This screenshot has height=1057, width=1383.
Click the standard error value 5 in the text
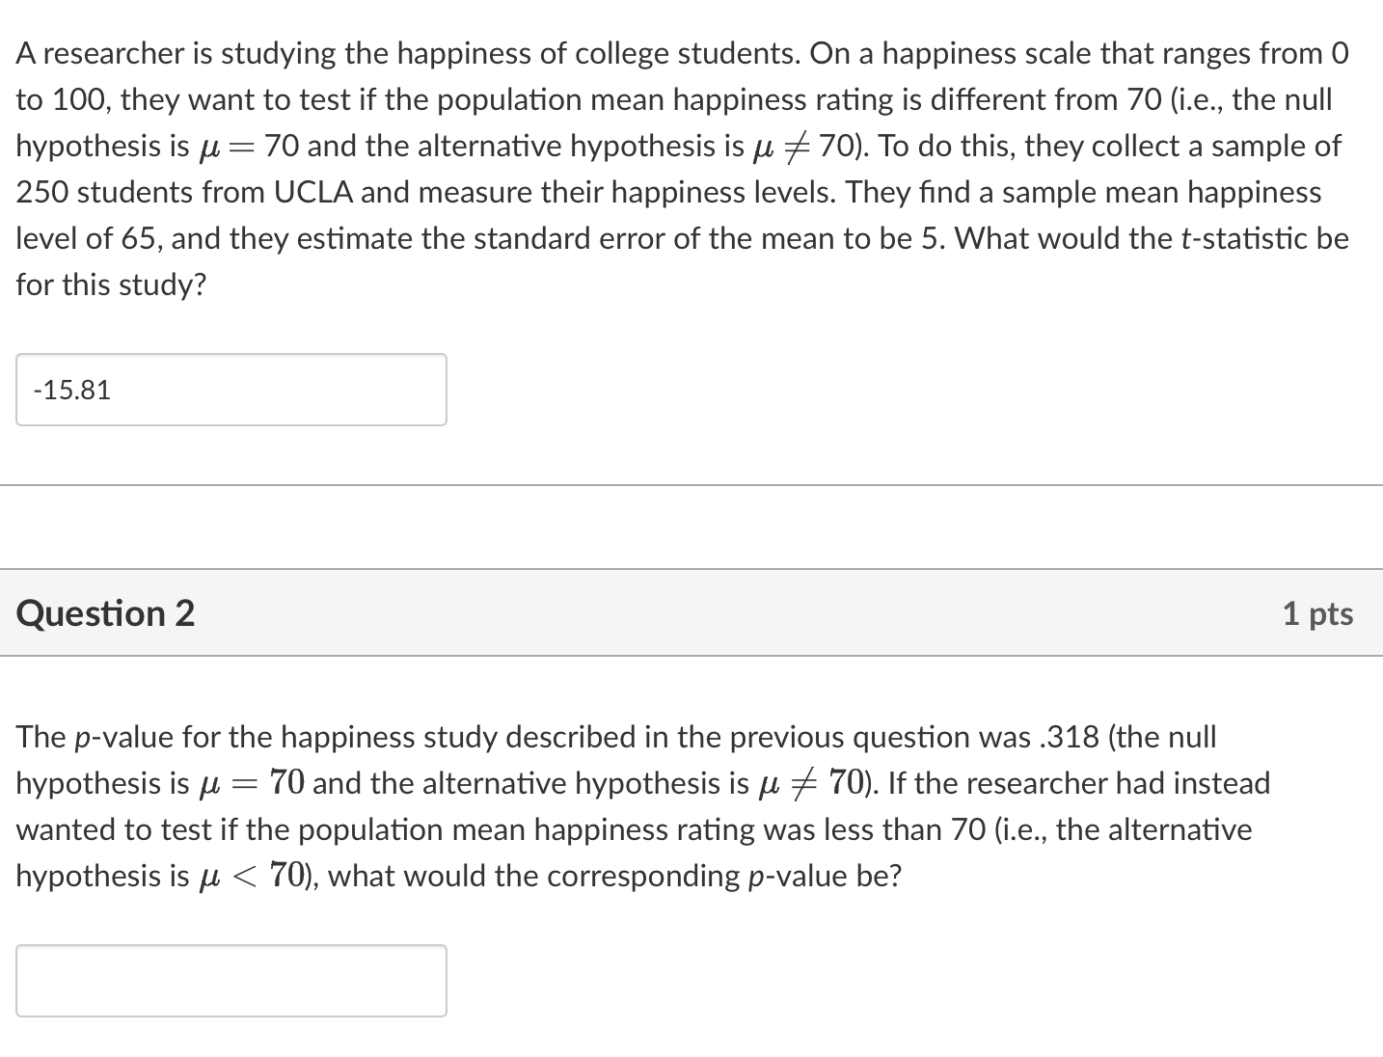pos(932,238)
